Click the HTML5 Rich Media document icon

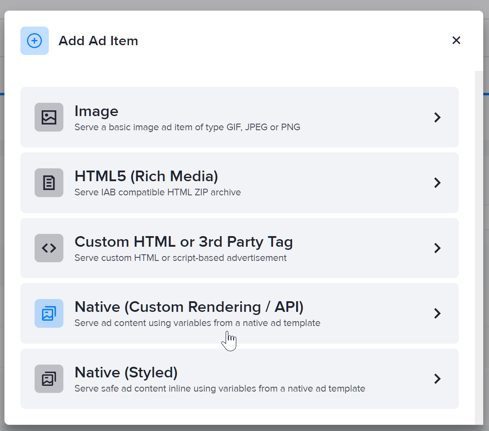[49, 182]
